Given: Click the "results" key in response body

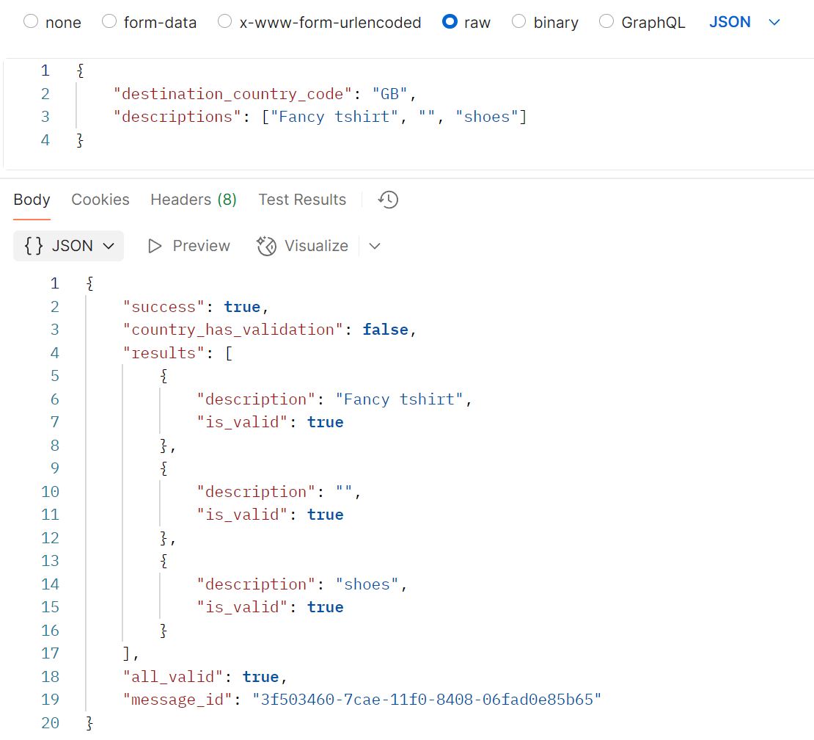Looking at the screenshot, I should [164, 353].
